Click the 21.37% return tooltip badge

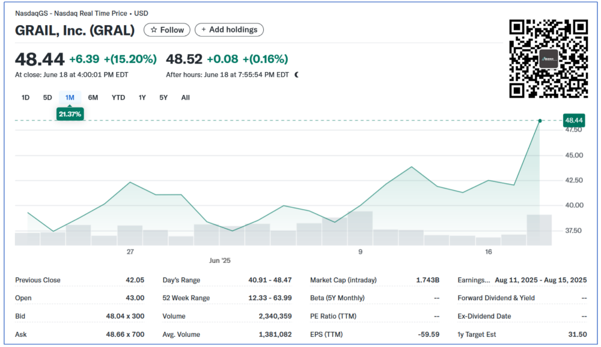tap(70, 114)
